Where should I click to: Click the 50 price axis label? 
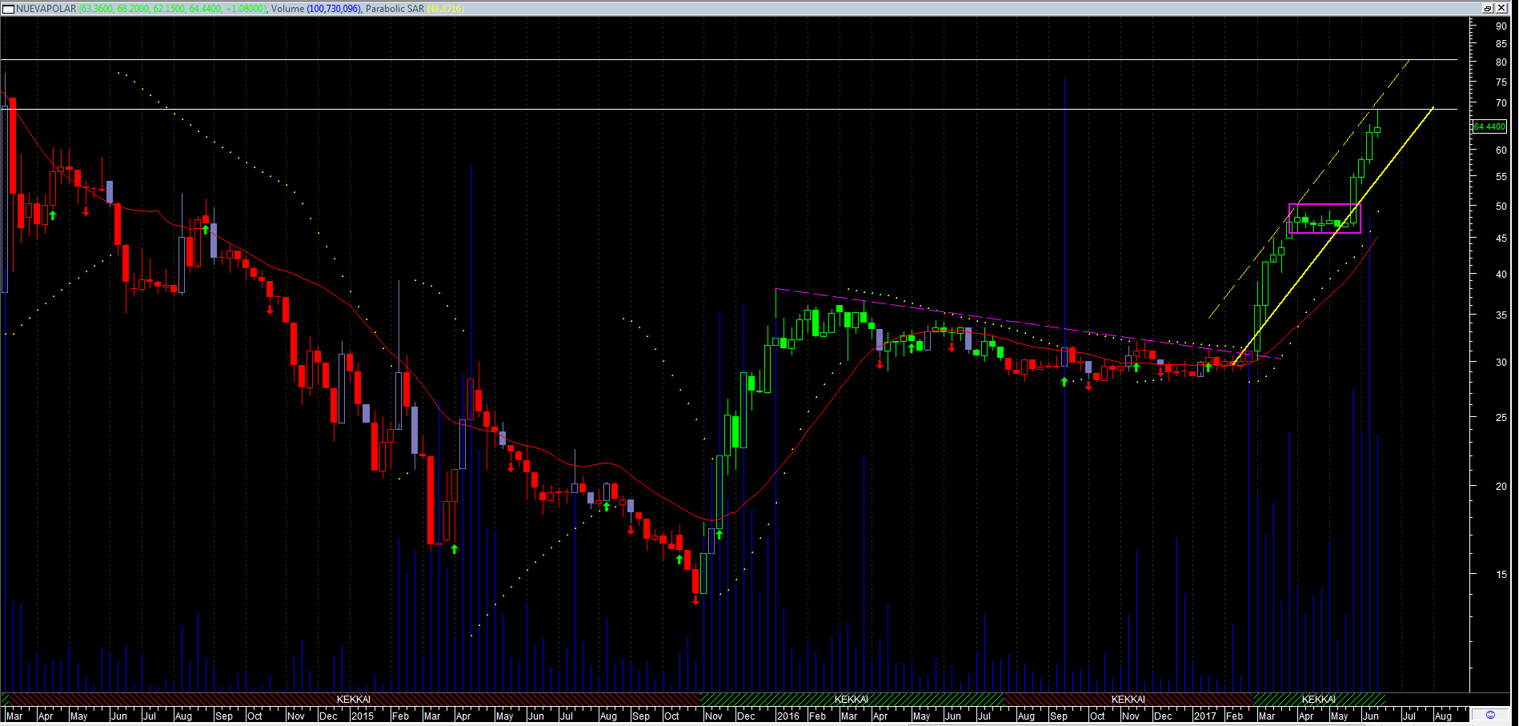1501,207
